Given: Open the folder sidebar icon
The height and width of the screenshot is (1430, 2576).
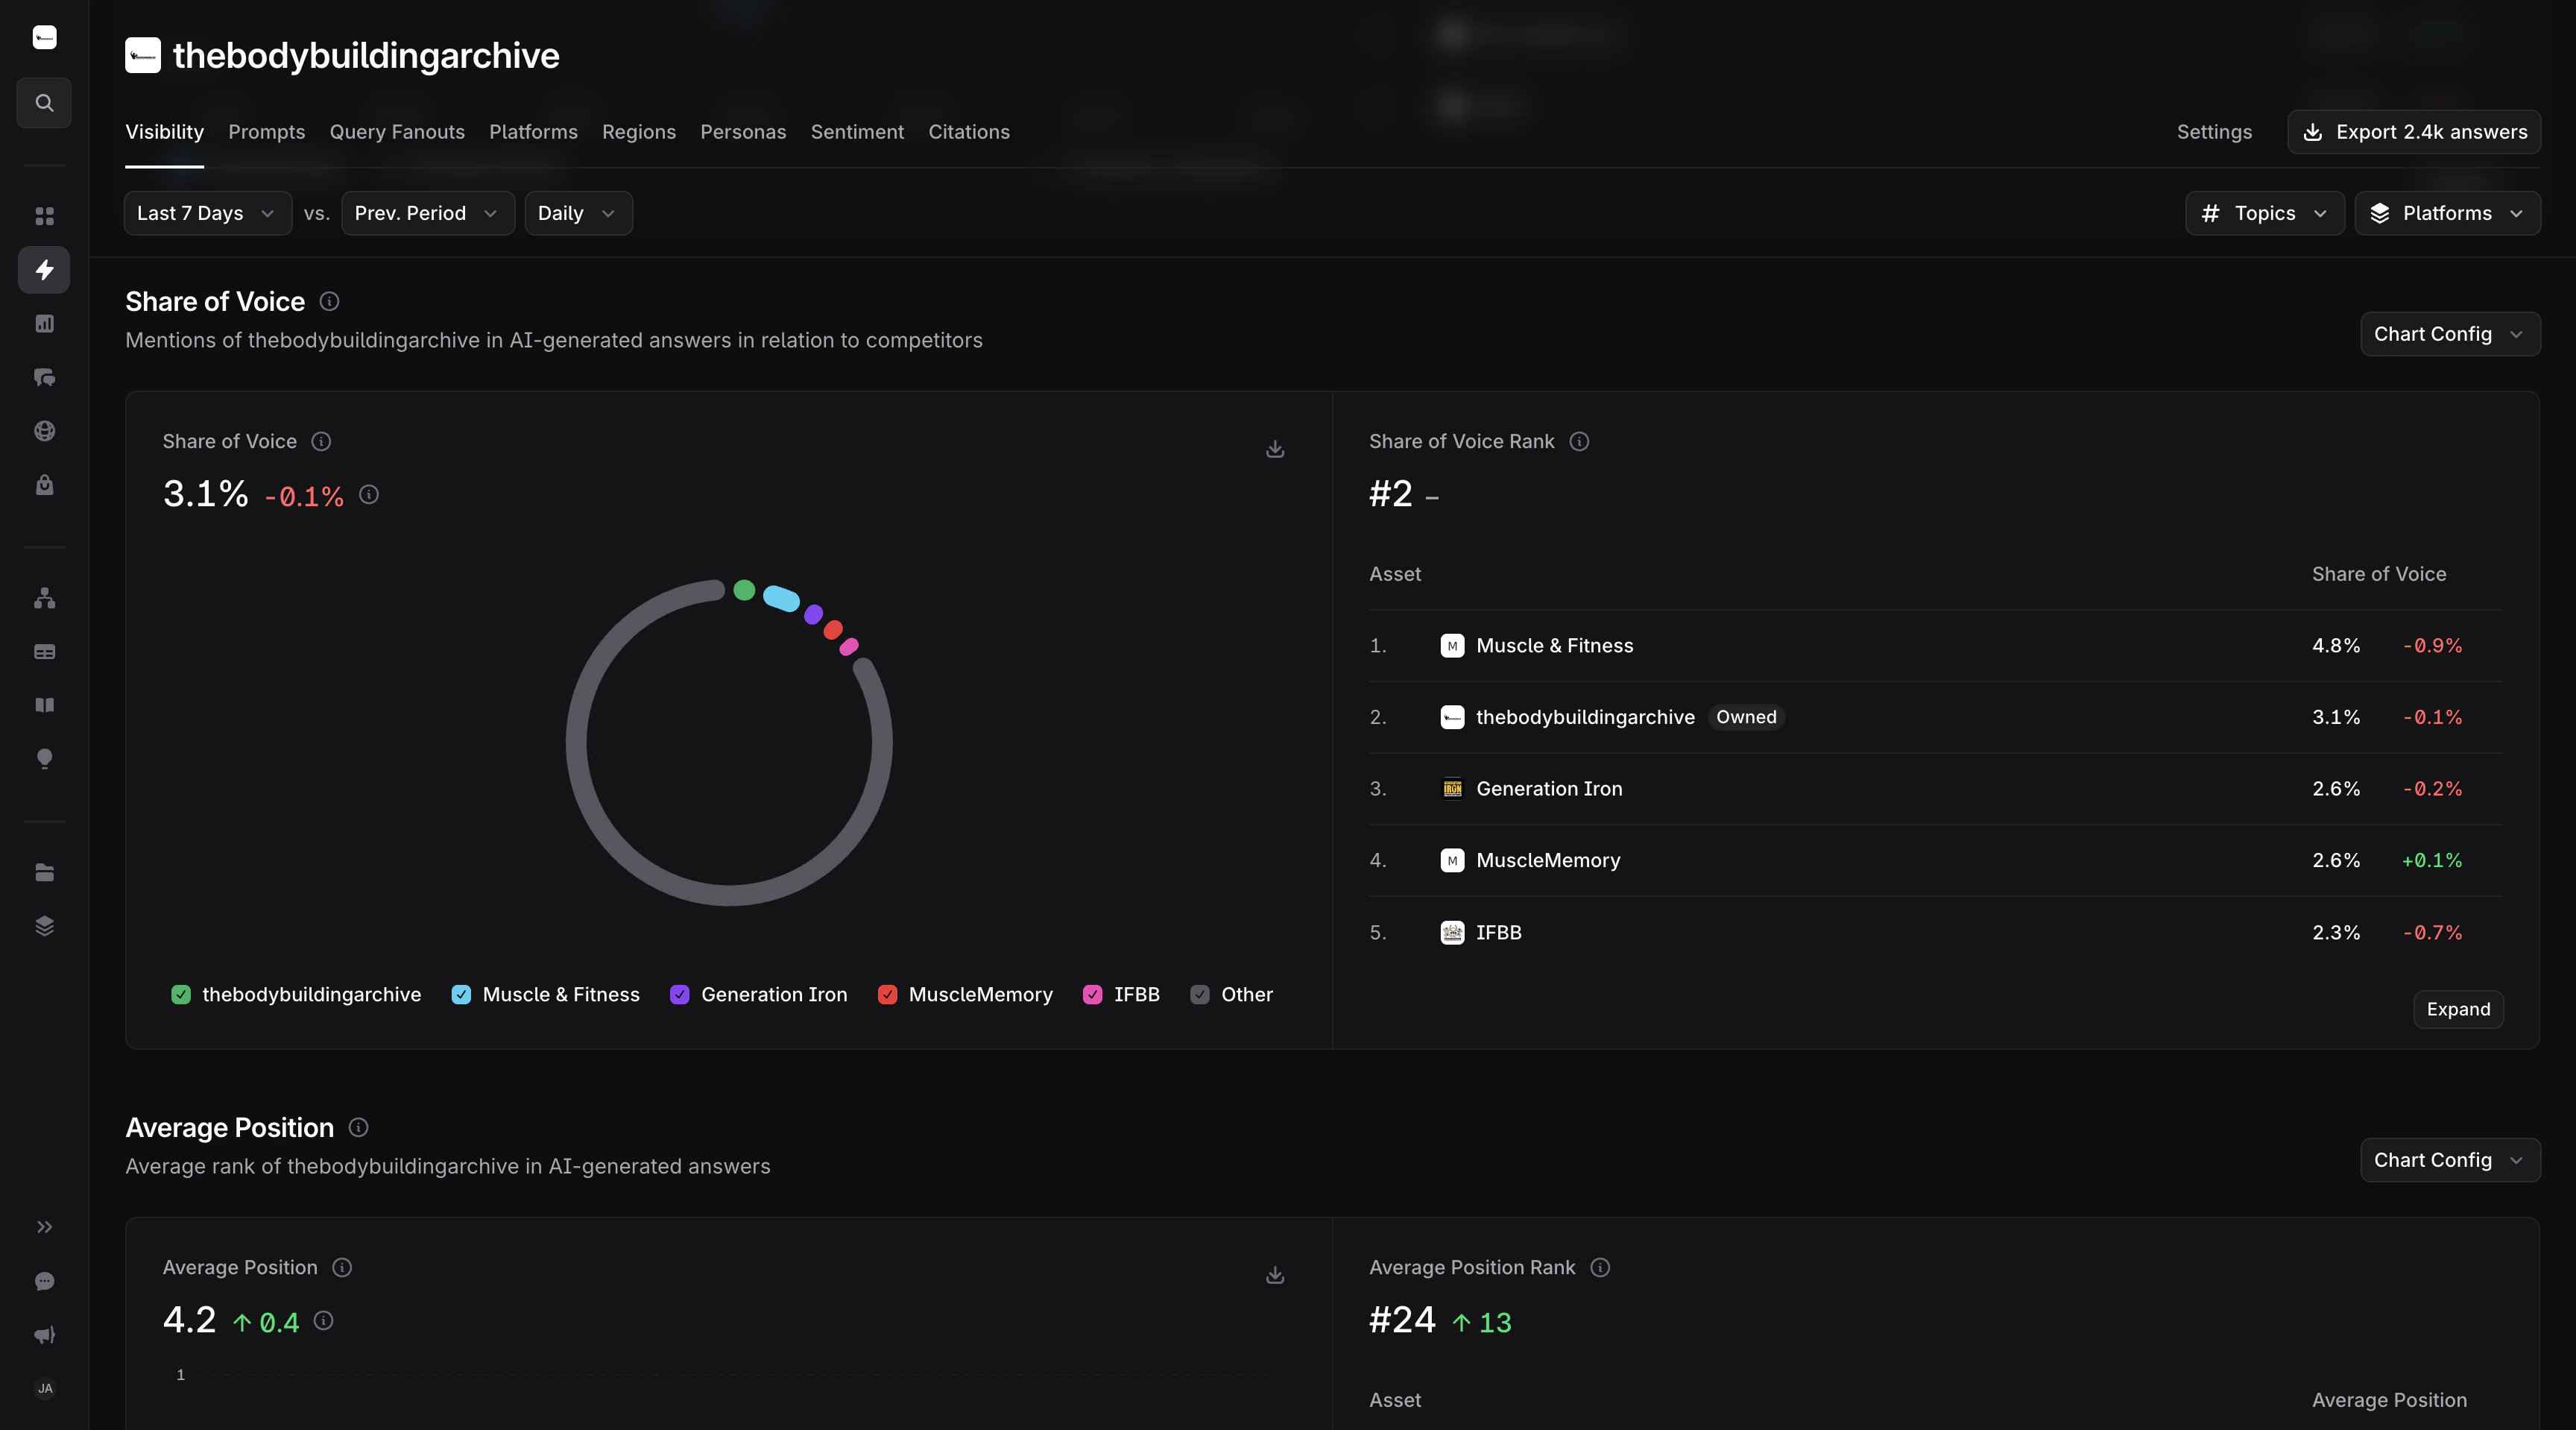Looking at the screenshot, I should [44, 873].
